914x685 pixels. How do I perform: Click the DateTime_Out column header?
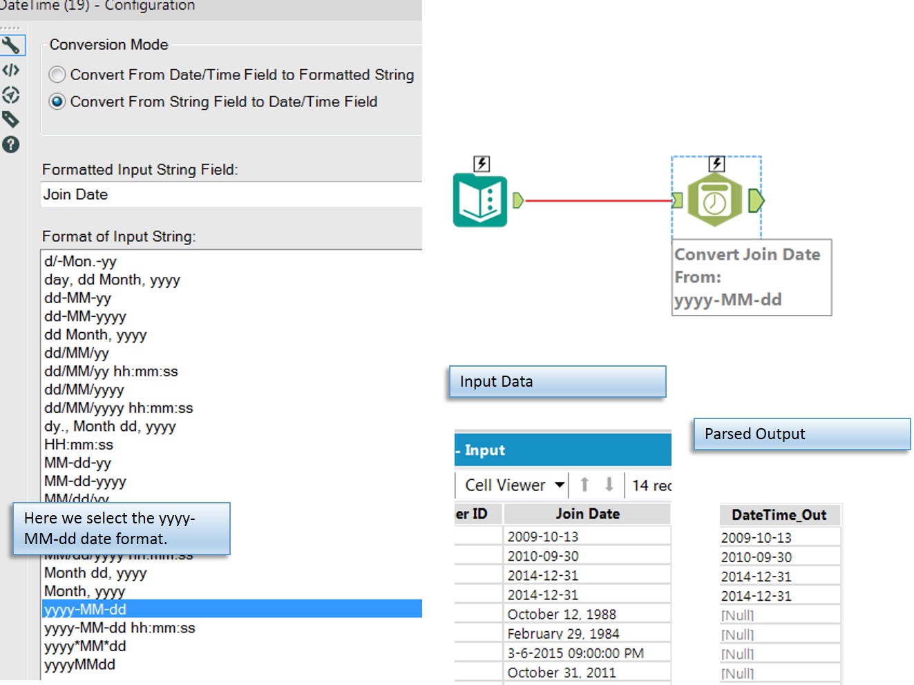pos(780,515)
